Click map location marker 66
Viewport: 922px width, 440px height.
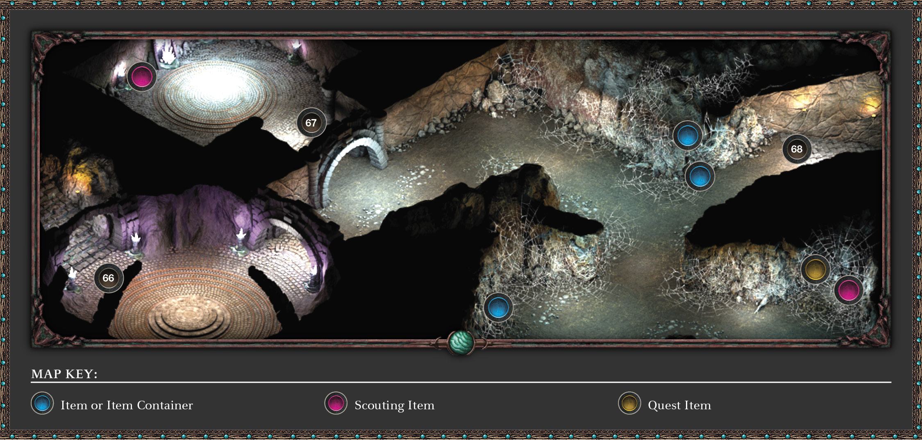[x=109, y=278]
